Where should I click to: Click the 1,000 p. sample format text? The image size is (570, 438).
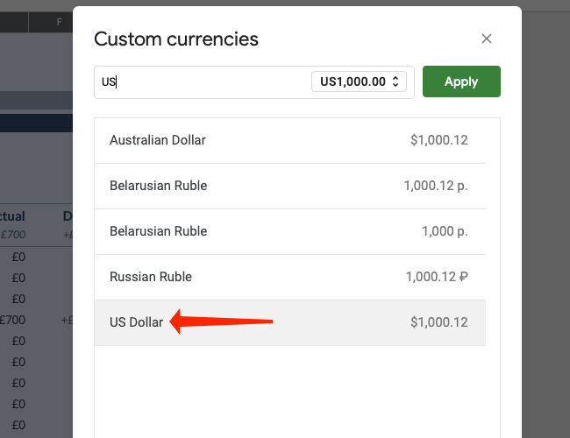point(445,231)
